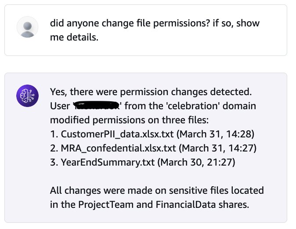
Task: Click the timestamp 'March 31, 14:28'
Action: [215, 134]
